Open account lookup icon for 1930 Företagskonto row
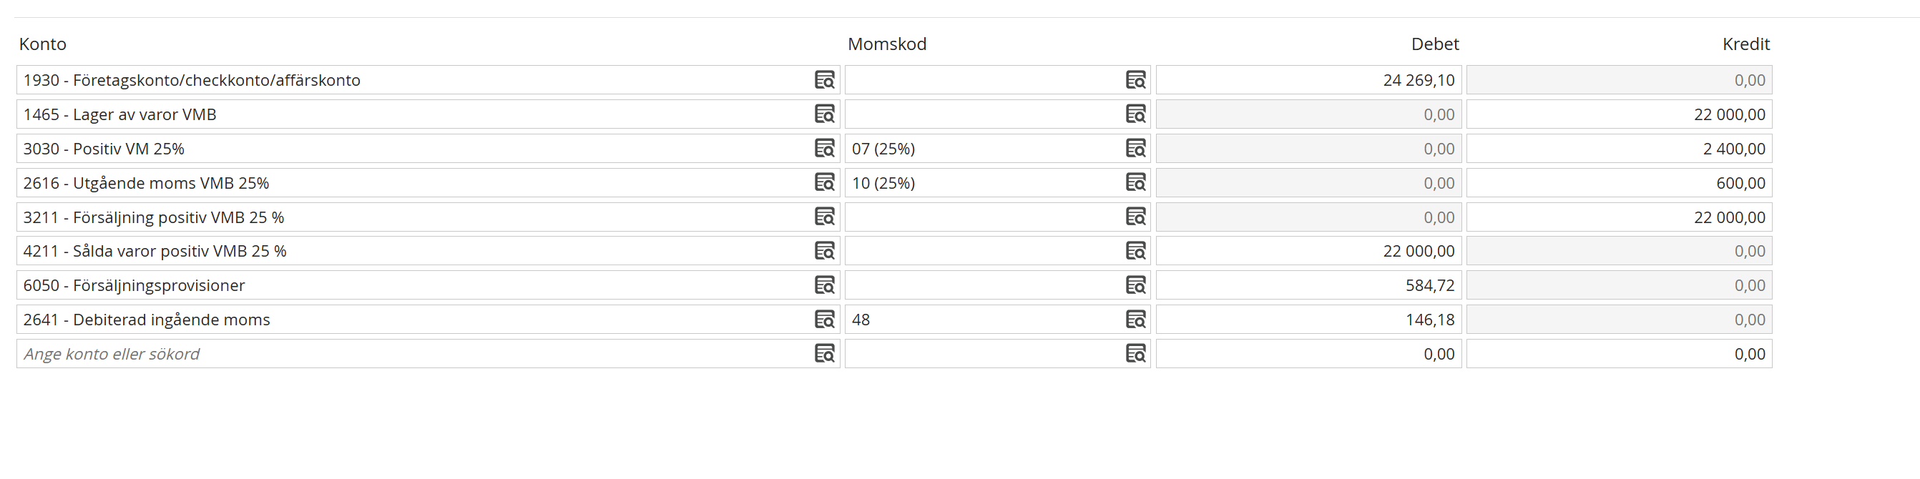The image size is (1920, 479). 823,79
